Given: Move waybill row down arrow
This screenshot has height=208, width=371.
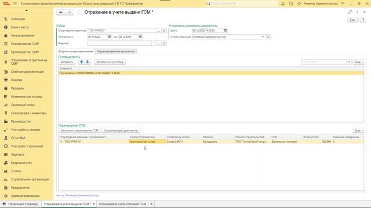Looking at the screenshot, I should pos(88,62).
